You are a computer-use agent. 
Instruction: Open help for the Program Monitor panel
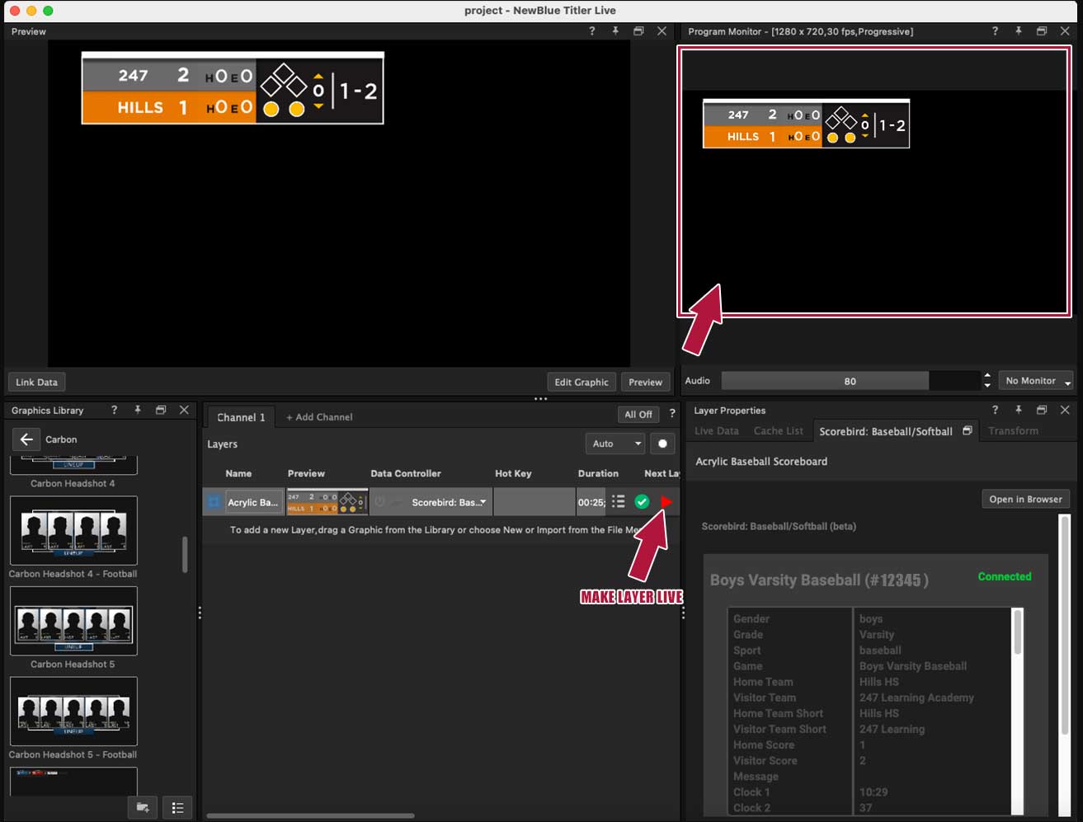(995, 31)
